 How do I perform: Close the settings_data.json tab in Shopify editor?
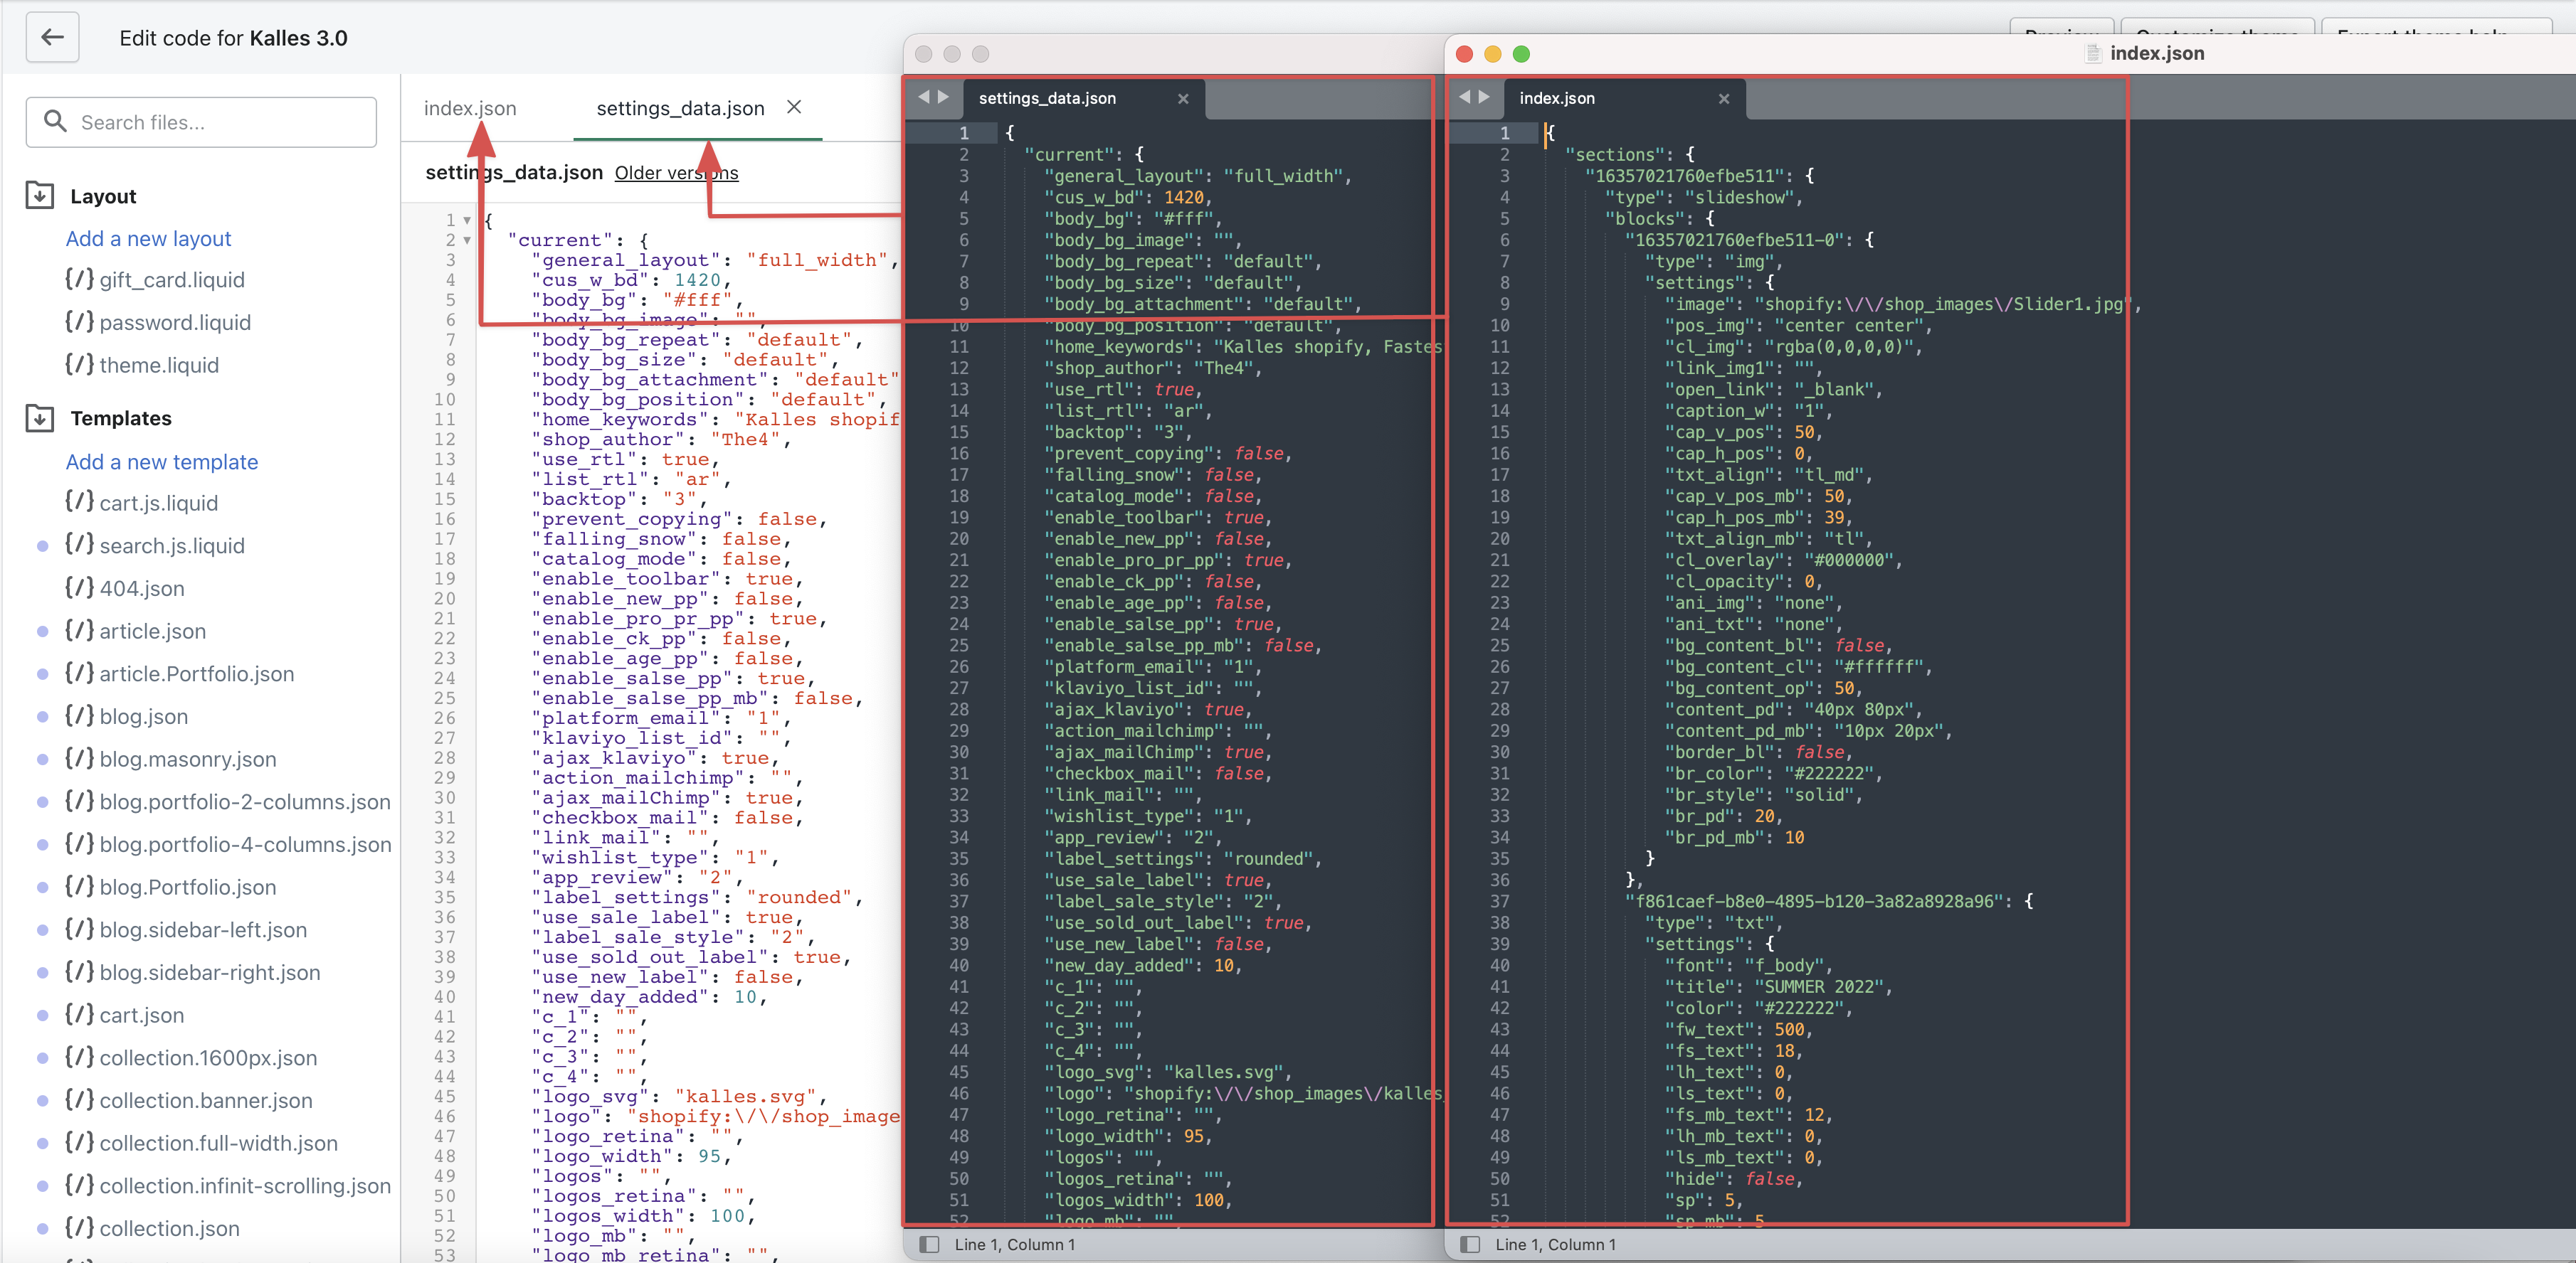pyautogui.click(x=794, y=107)
